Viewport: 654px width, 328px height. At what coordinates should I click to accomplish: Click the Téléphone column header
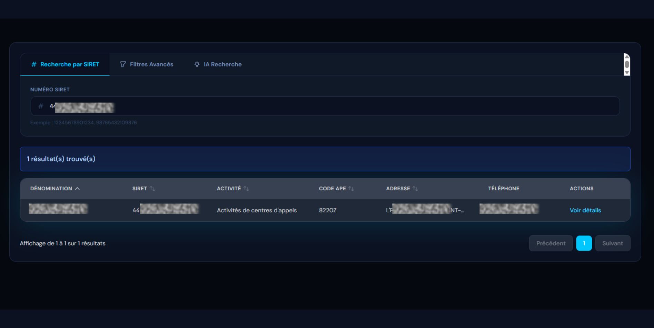coord(504,189)
